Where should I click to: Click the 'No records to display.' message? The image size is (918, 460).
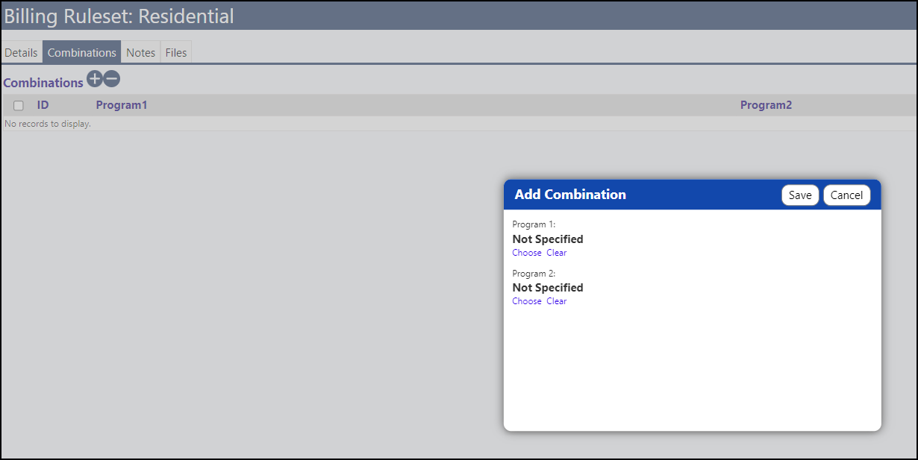(x=48, y=124)
